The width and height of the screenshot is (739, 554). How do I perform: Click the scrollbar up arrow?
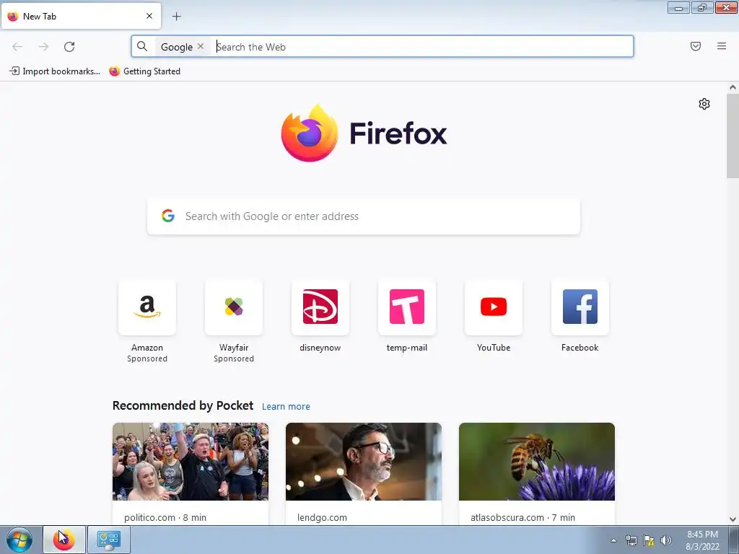tap(733, 87)
